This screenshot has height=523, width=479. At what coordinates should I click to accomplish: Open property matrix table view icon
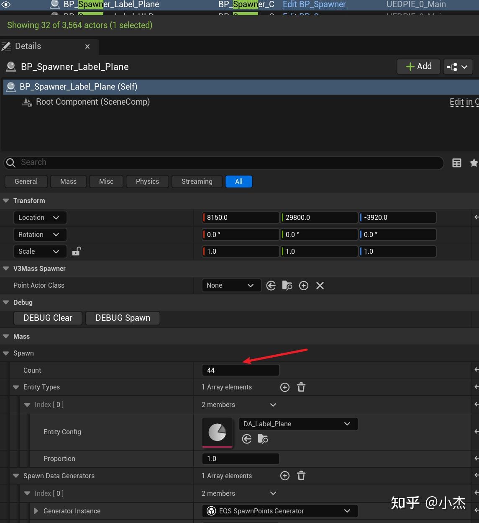(457, 163)
